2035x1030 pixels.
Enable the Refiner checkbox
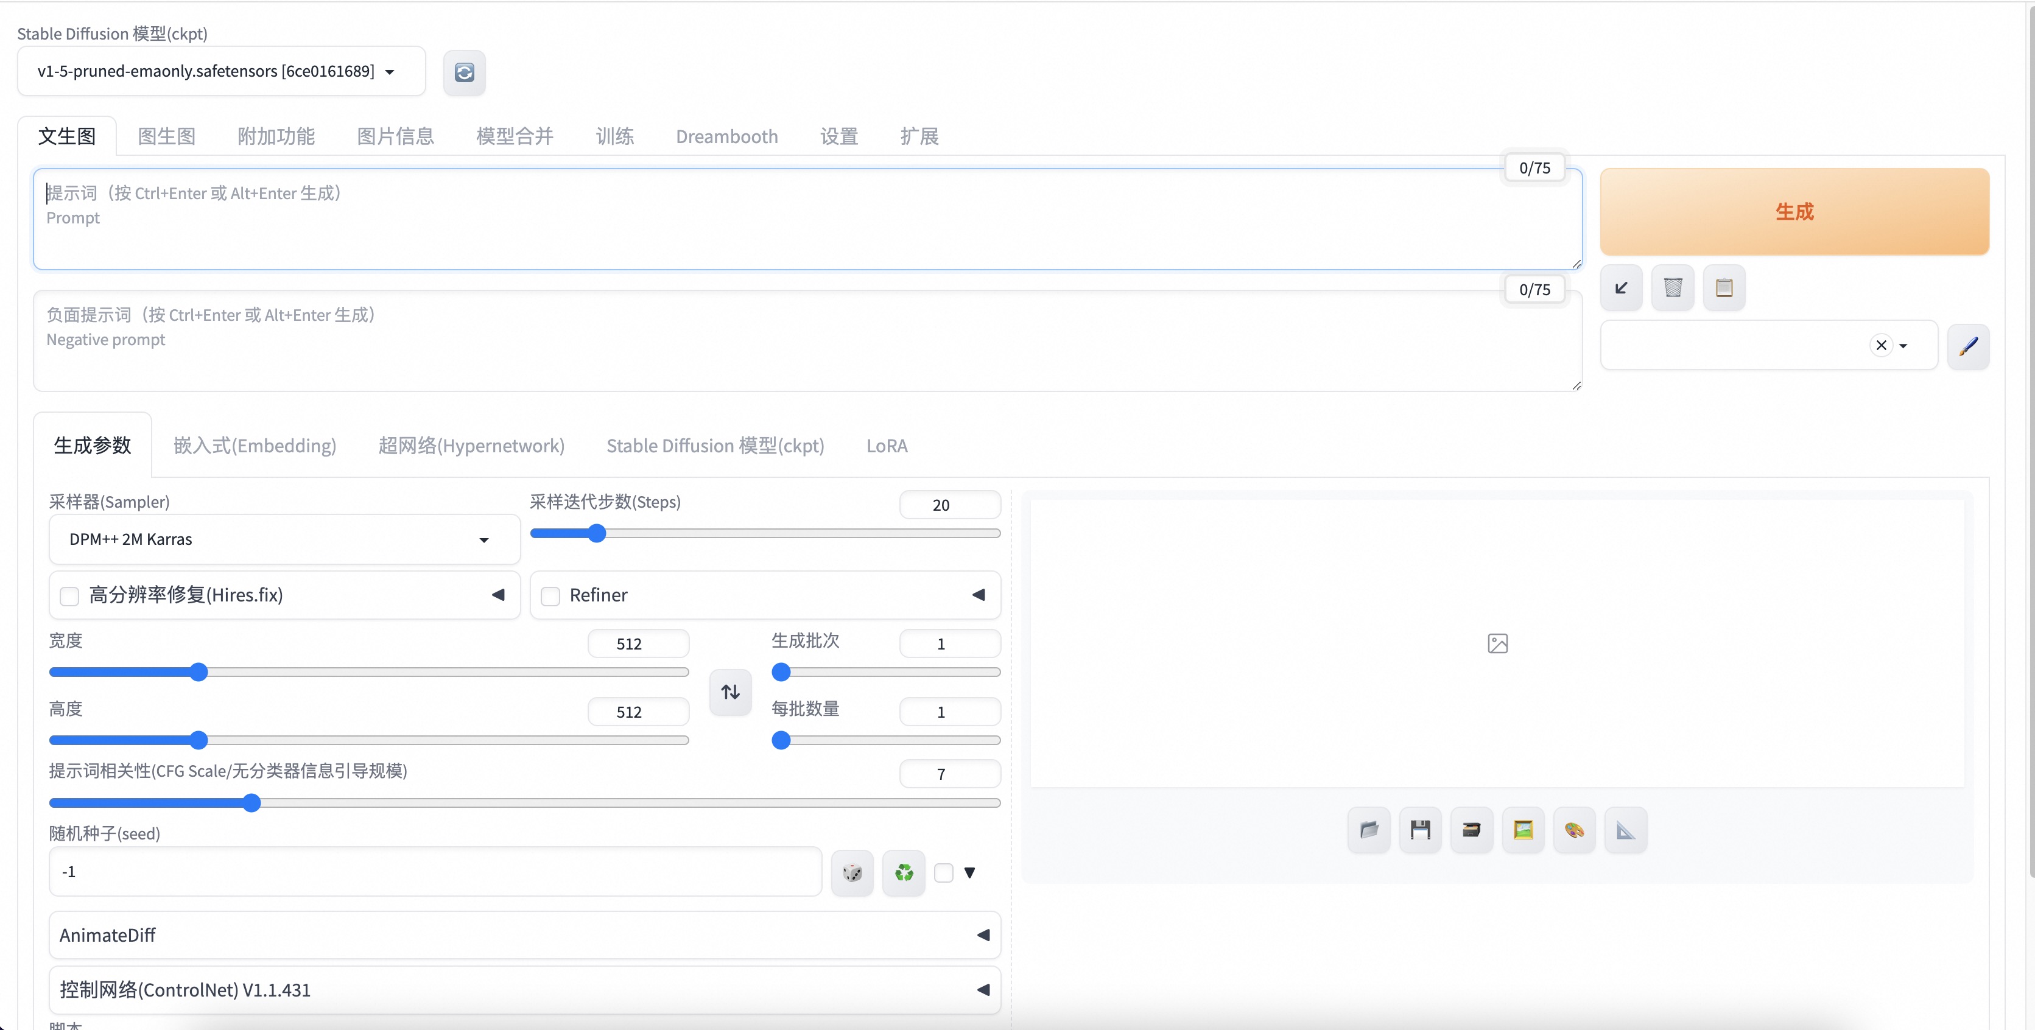pos(550,595)
